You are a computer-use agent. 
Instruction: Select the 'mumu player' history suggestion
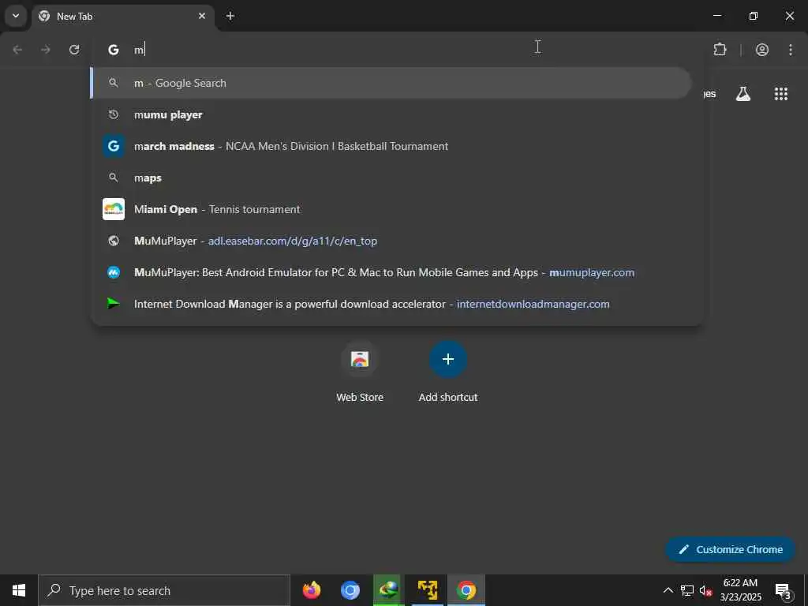tap(391, 114)
